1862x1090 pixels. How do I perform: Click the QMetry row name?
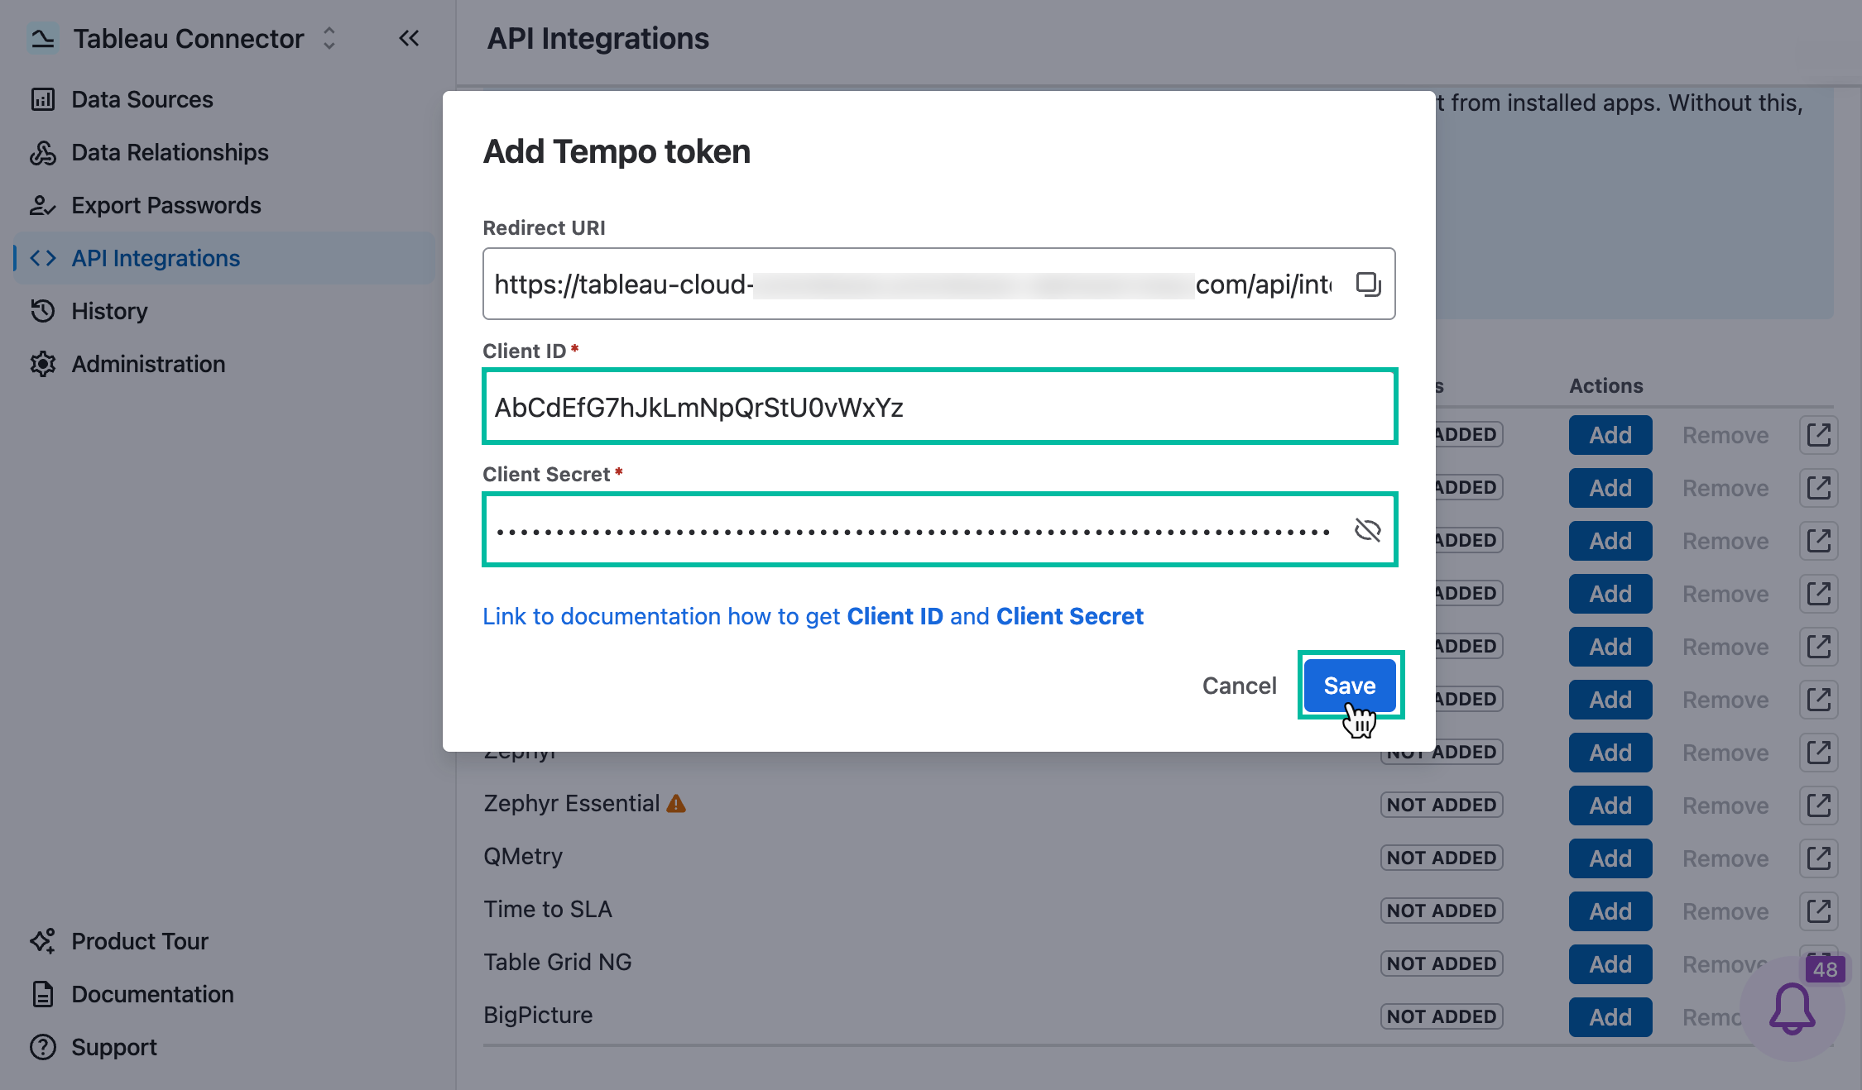[523, 857]
